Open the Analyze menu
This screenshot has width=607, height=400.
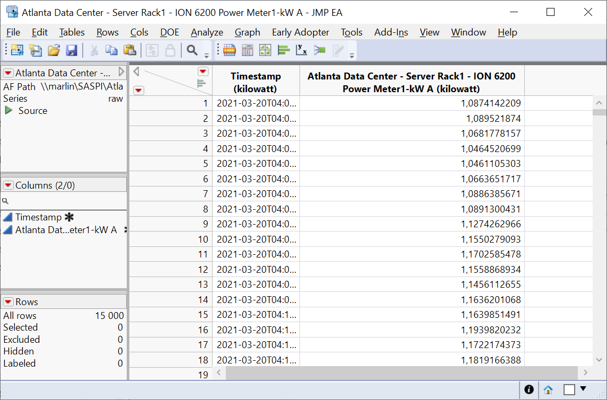[207, 32]
